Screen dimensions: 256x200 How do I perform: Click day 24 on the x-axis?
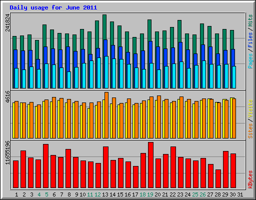tap(187, 194)
